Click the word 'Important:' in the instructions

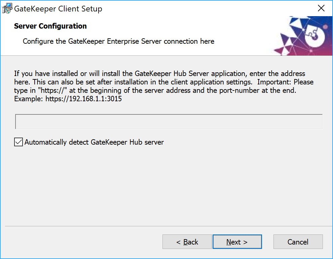click(273, 82)
